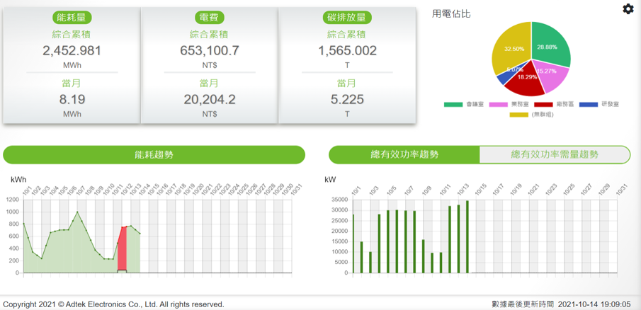This screenshot has width=641, height=310.
Task: Select the 碳排放量 card label
Action: [347, 18]
